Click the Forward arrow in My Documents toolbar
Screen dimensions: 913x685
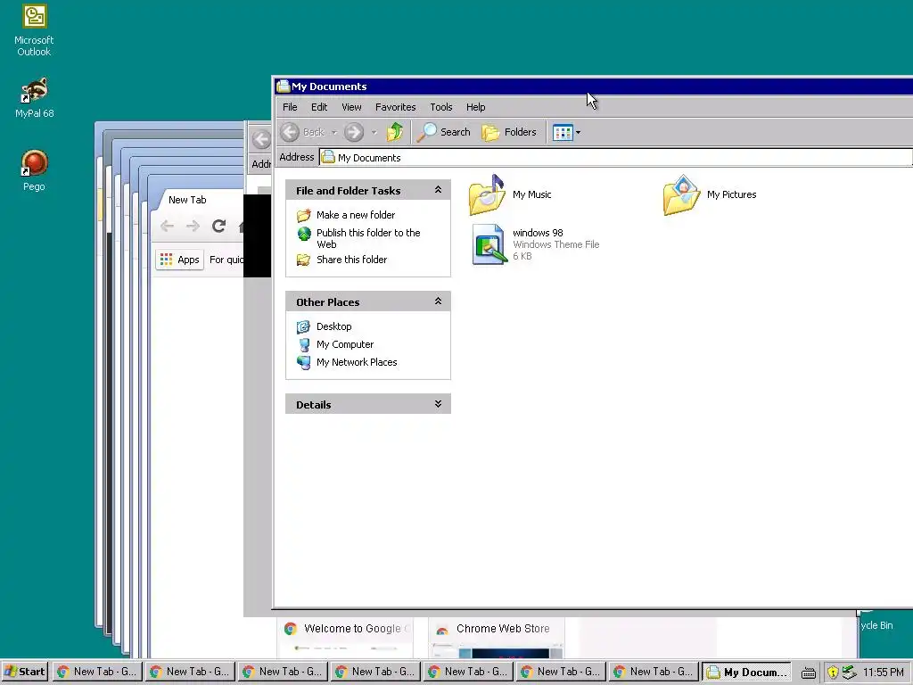pyautogui.click(x=353, y=132)
